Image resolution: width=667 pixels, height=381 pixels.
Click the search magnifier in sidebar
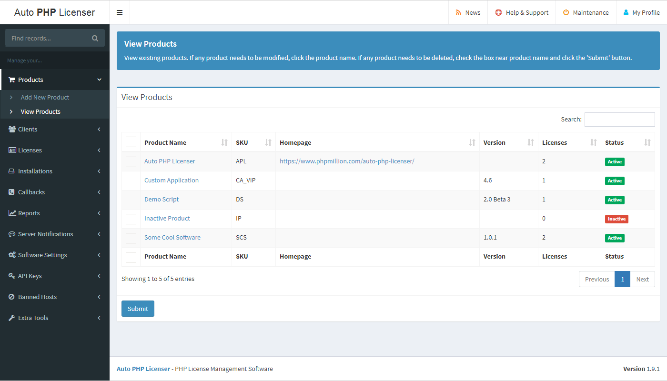point(96,38)
